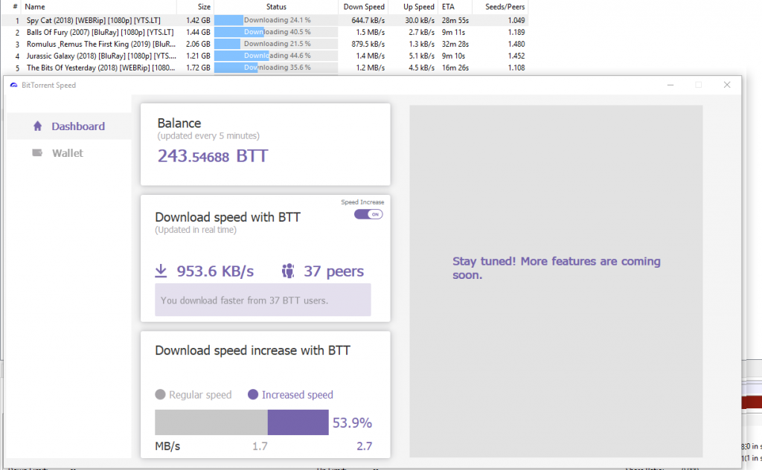Click the Stay tuned! More features message
The image size is (762, 470).
pyautogui.click(x=557, y=268)
